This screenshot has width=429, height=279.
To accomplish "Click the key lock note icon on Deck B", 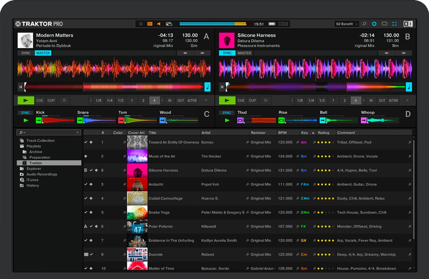I will tap(409, 87).
